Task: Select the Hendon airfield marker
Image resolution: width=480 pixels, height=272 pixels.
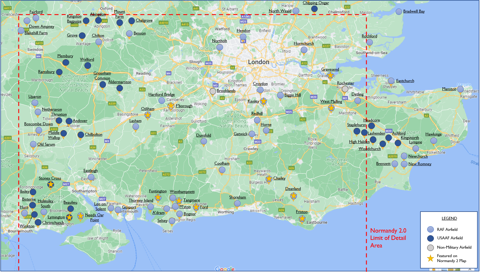Action: point(243,37)
